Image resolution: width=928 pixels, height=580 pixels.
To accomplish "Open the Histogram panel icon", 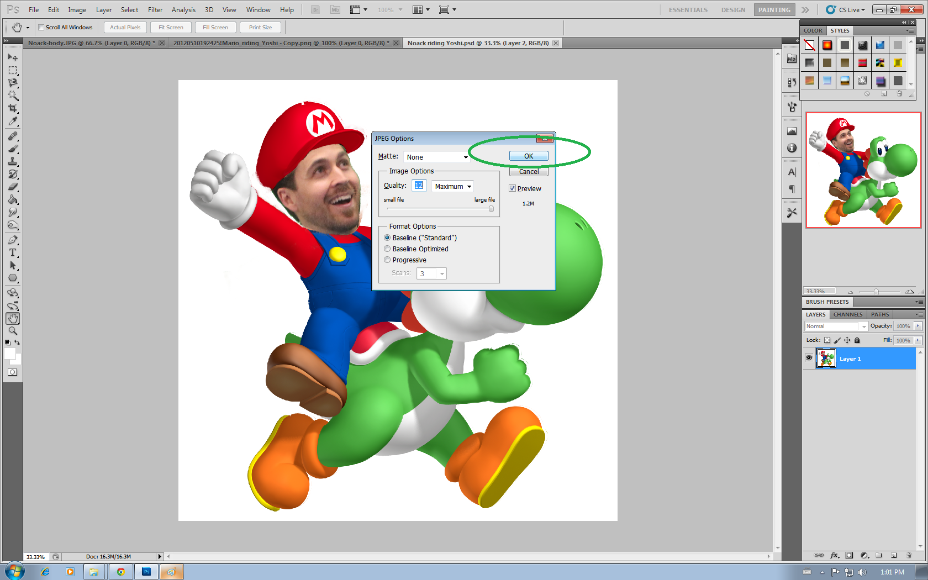I will pos(792,131).
